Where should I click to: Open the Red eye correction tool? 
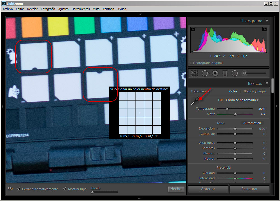pos(215,73)
